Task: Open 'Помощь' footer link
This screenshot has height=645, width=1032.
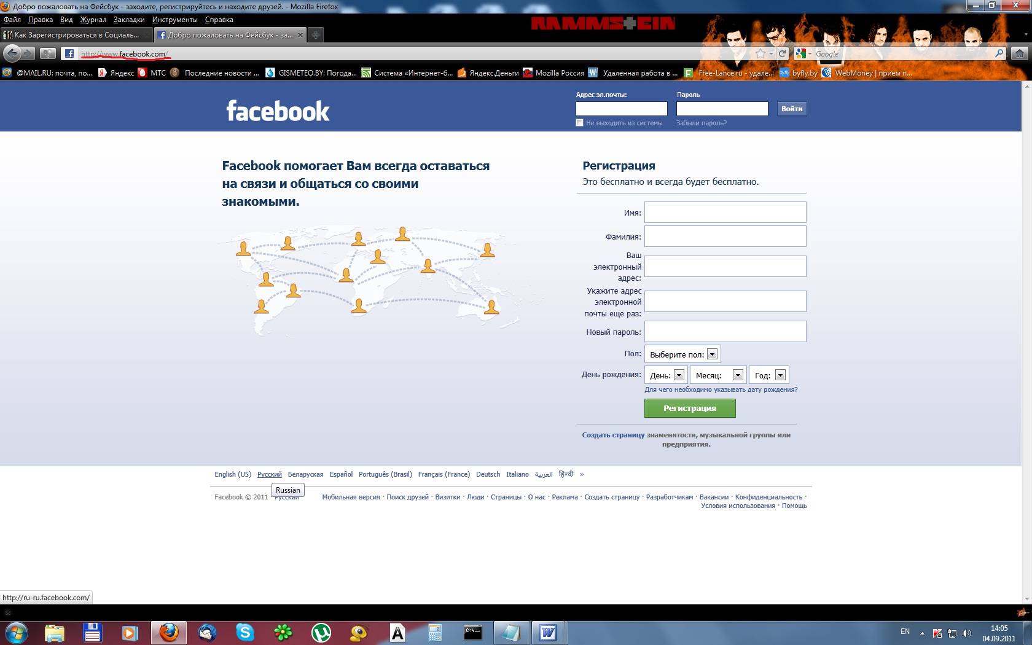Action: click(794, 506)
